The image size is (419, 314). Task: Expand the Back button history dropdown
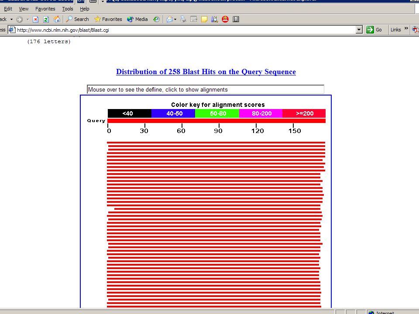coord(11,19)
